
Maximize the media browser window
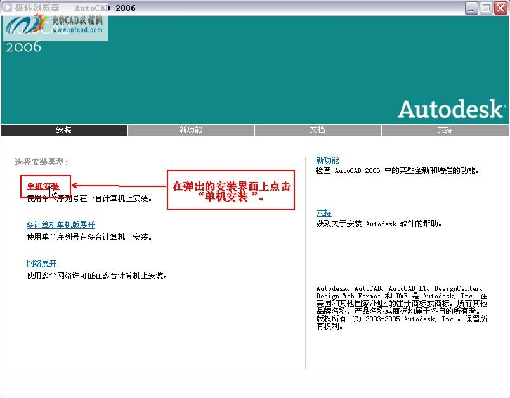[486, 8]
